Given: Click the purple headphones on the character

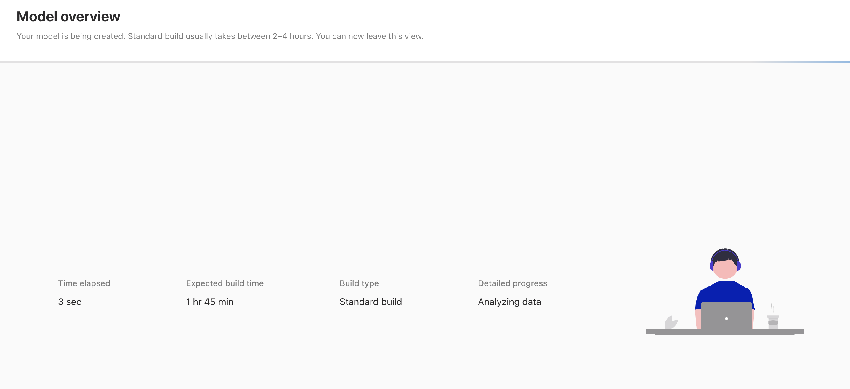Looking at the screenshot, I should 725,260.
